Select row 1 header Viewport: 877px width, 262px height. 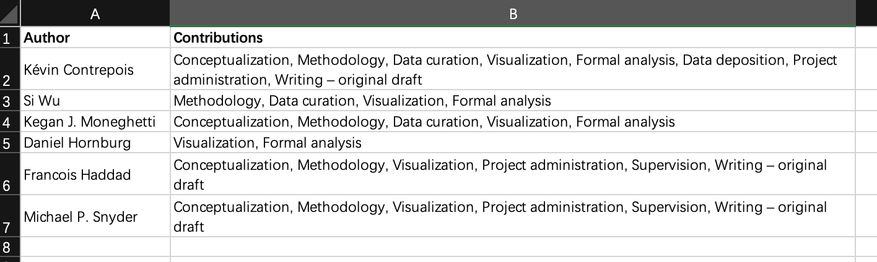point(7,38)
